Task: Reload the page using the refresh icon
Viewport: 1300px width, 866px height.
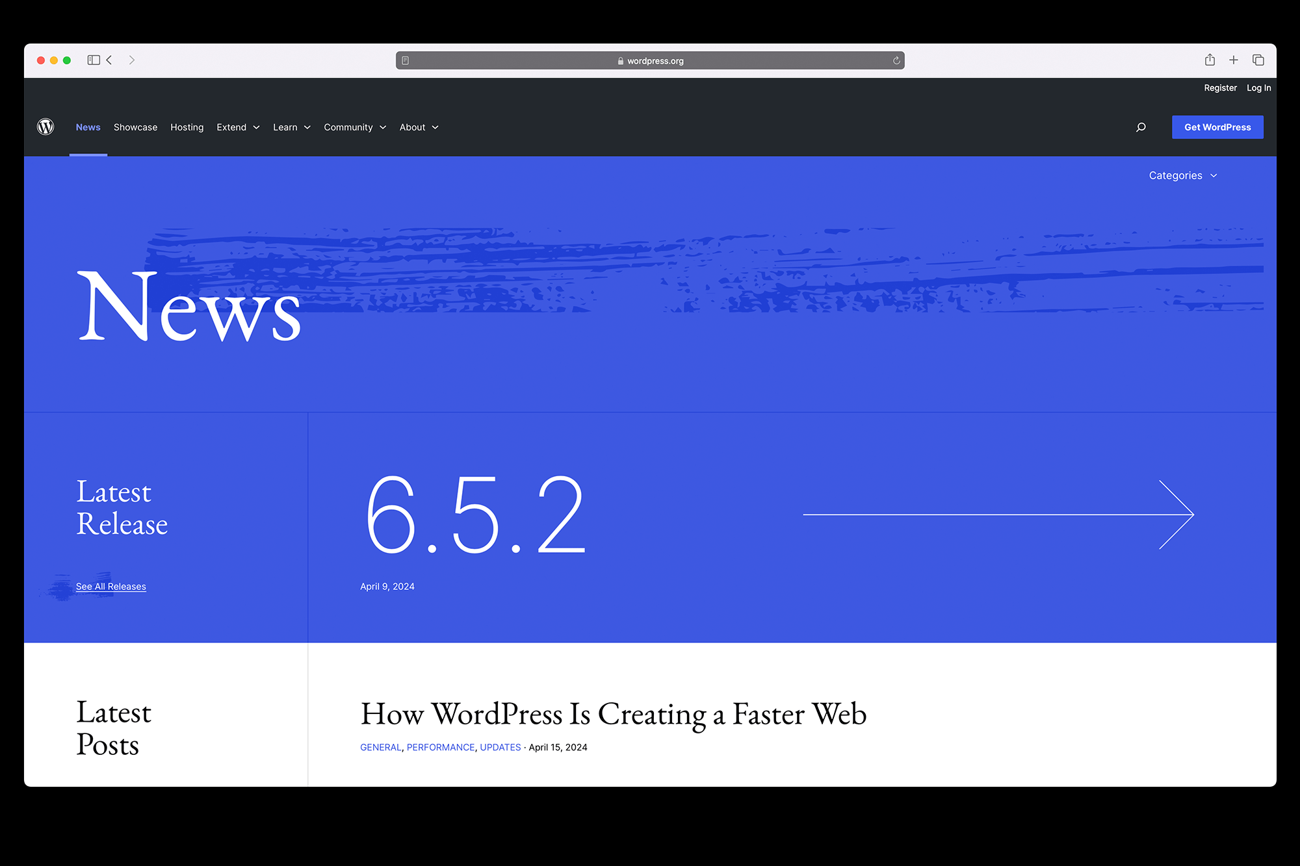Action: click(896, 61)
